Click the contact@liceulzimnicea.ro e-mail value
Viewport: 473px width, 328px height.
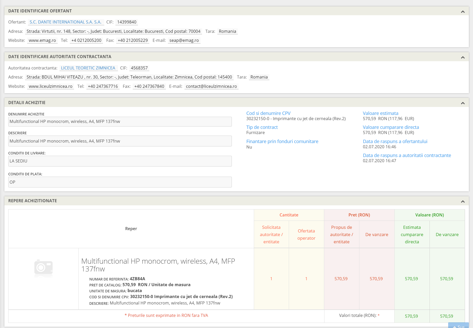211,86
